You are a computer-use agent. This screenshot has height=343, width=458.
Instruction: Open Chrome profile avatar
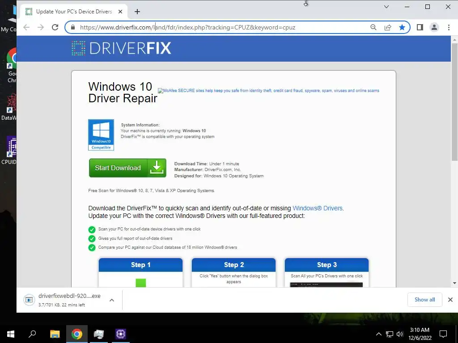[434, 27]
